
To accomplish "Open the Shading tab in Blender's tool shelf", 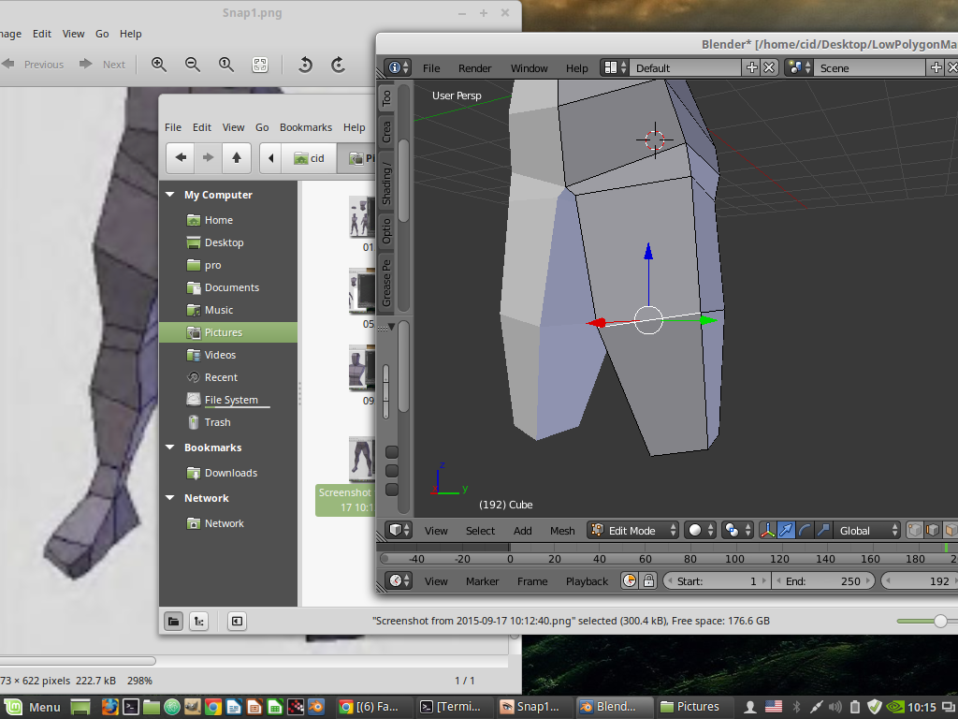I will coord(386,183).
